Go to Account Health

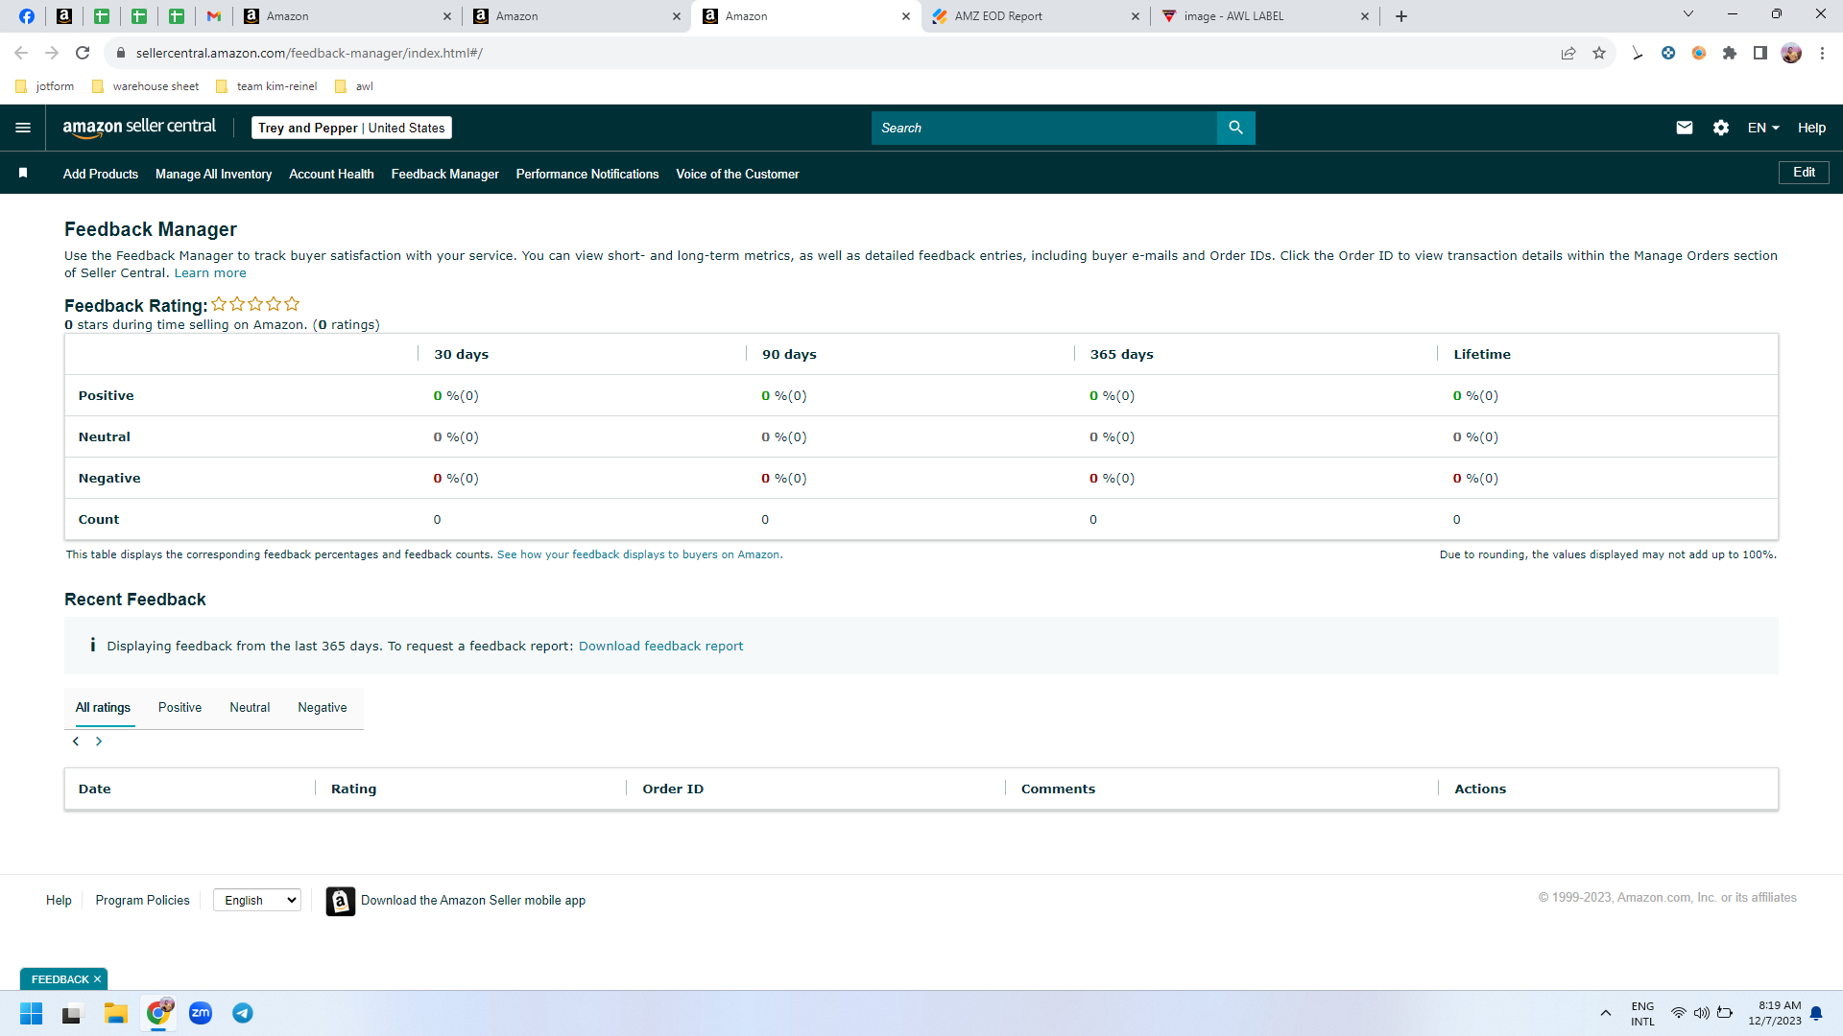pyautogui.click(x=331, y=174)
